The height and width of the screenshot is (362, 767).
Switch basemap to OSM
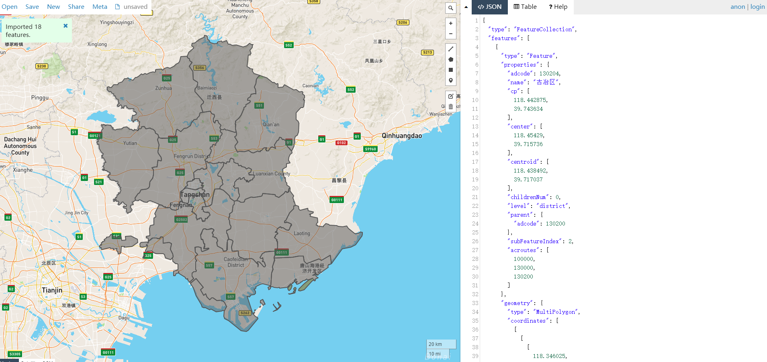click(47, 360)
